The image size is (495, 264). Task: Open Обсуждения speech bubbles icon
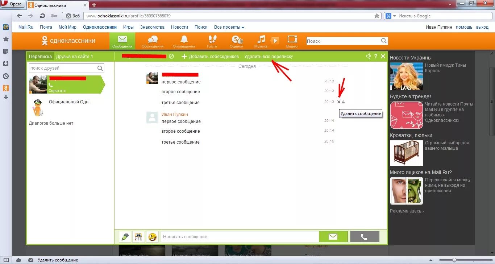(x=153, y=41)
